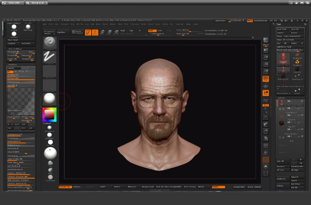311x205 pixels.
Task: Toggle the Persp perspective button
Action: pyautogui.click(x=266, y=79)
